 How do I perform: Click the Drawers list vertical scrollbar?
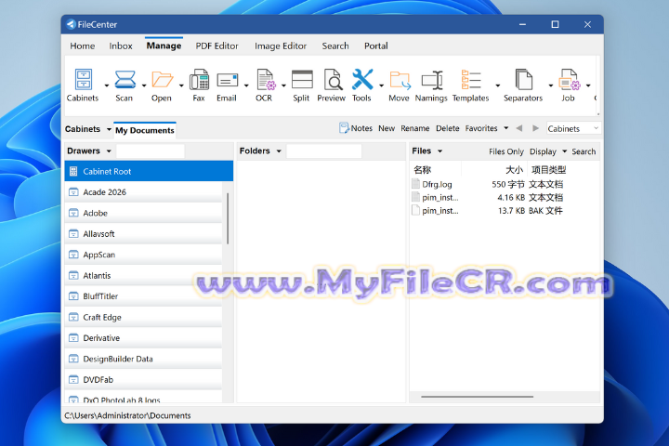click(228, 218)
